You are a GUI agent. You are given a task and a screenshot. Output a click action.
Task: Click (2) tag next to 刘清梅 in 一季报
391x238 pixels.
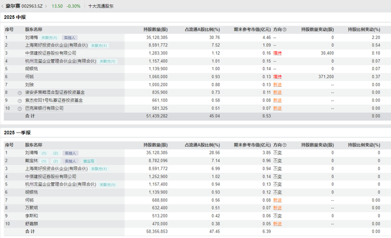[x=56, y=153]
